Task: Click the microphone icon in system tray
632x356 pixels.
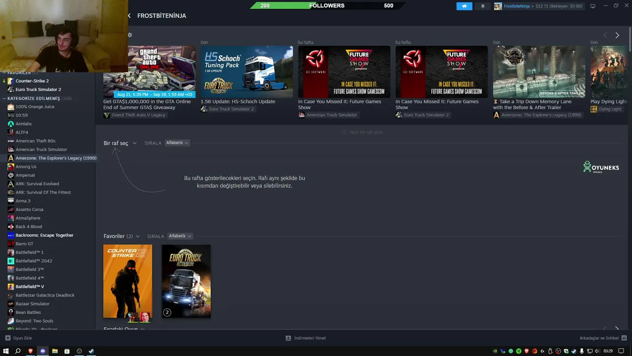Action: pyautogui.click(x=582, y=351)
